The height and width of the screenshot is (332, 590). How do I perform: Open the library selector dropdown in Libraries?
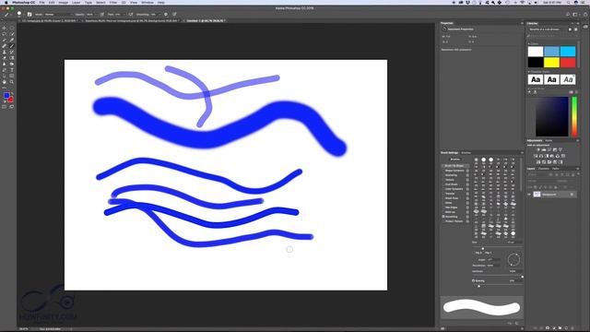click(547, 30)
